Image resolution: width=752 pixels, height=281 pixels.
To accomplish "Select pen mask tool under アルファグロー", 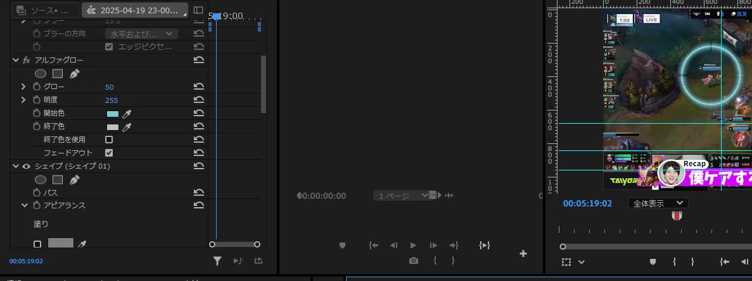I will coord(74,74).
